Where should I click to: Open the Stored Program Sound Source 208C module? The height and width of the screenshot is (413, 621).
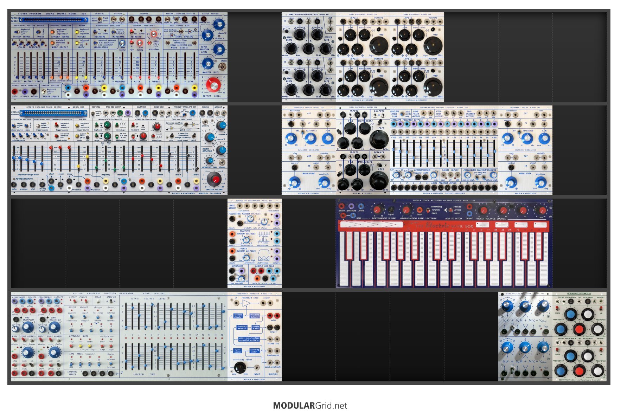tap(119, 150)
